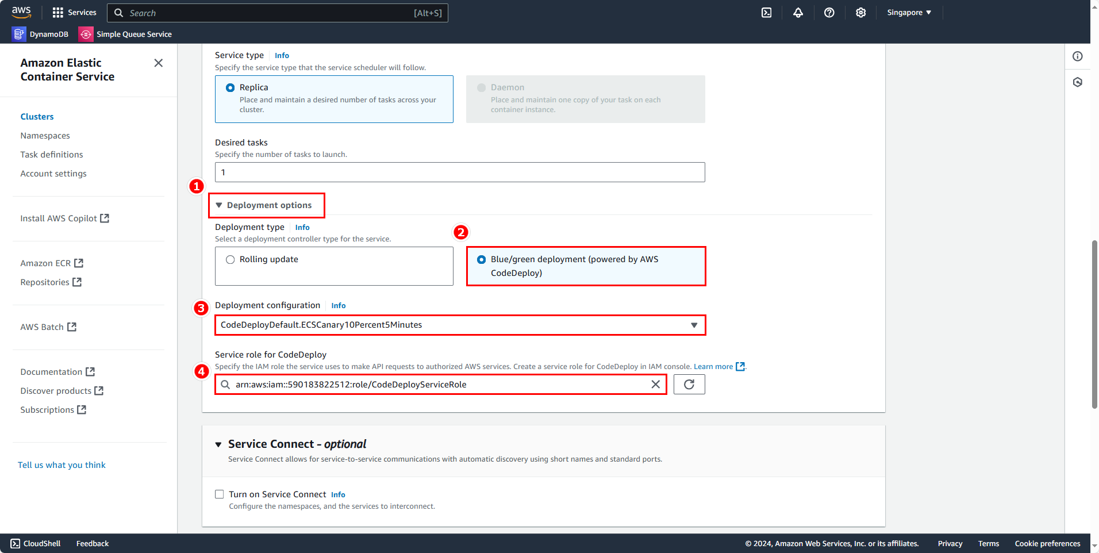The width and height of the screenshot is (1099, 553).
Task: Open the Deployment configuration dropdown
Action: pos(460,325)
